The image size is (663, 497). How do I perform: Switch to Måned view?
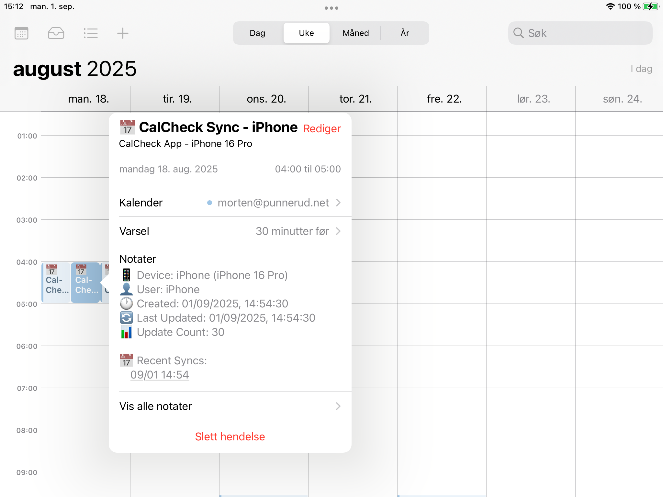(x=355, y=33)
